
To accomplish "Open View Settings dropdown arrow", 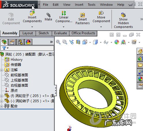I will 139,42.
